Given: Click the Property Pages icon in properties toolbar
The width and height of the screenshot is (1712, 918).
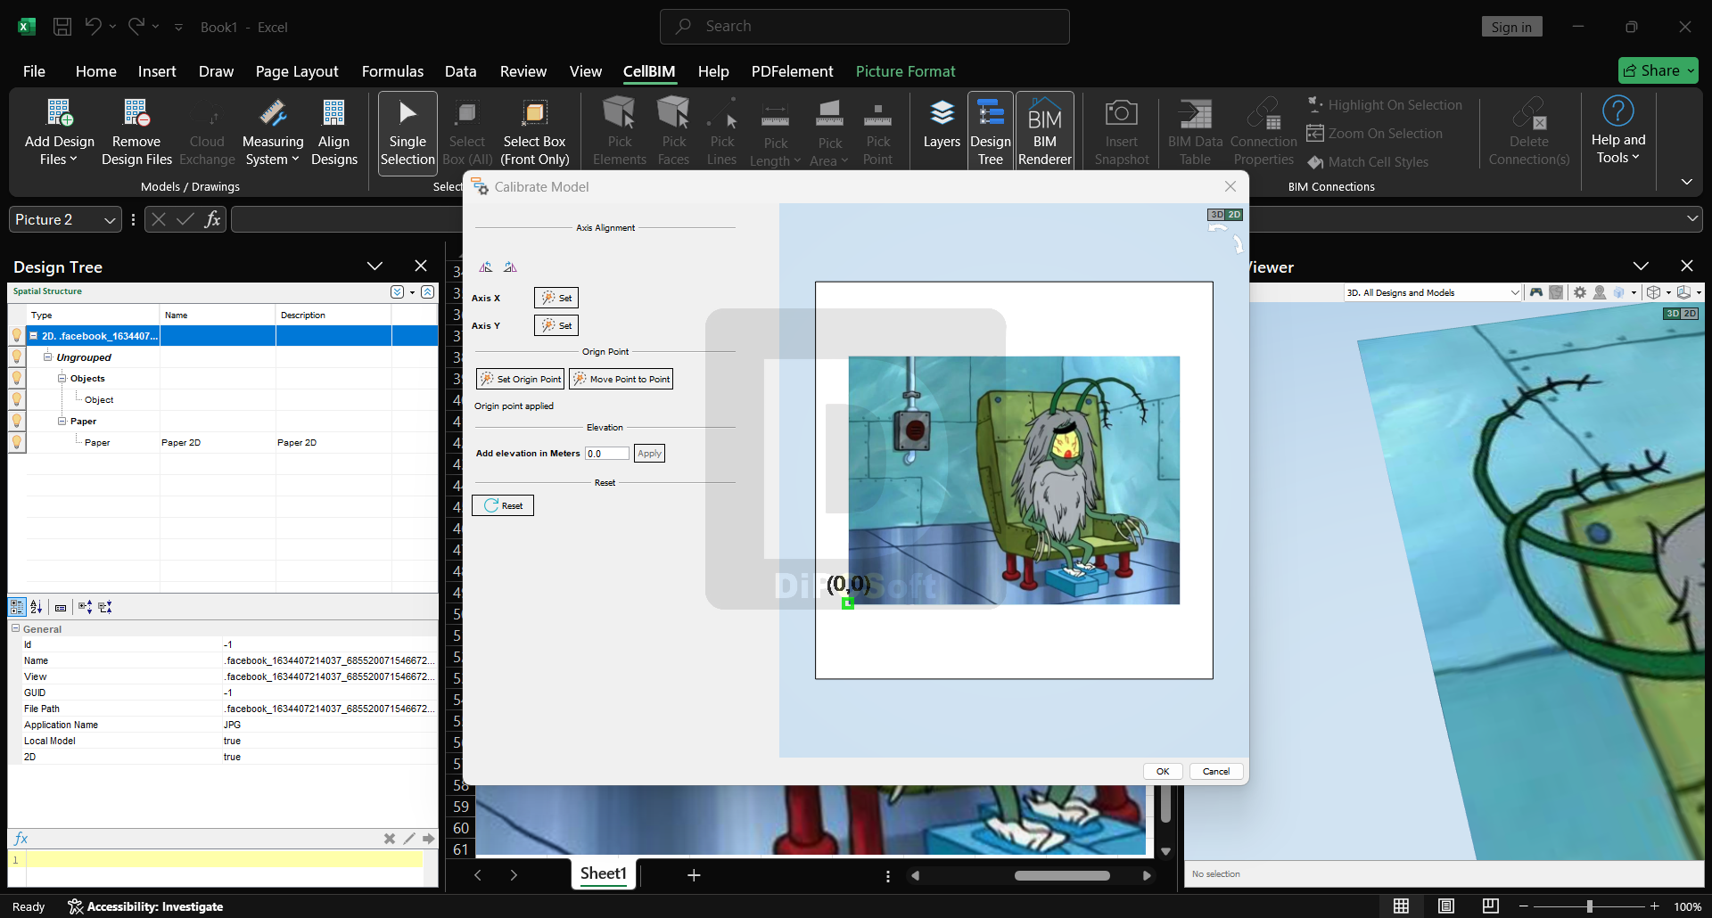Looking at the screenshot, I should click(x=61, y=608).
